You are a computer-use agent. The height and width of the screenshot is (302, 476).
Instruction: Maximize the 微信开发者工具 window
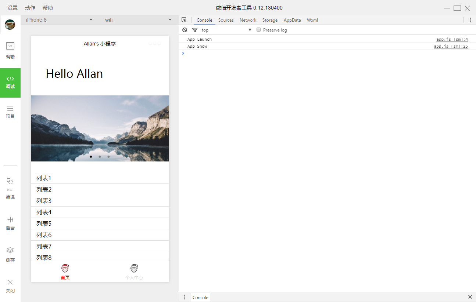click(x=457, y=8)
